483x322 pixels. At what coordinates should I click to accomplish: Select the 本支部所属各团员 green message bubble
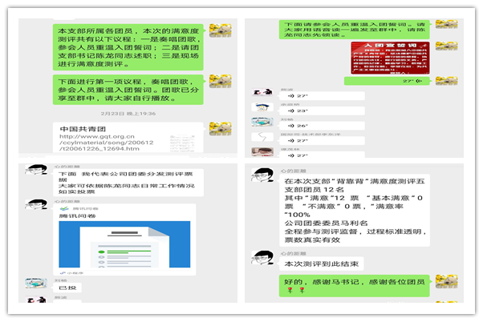click(x=128, y=47)
